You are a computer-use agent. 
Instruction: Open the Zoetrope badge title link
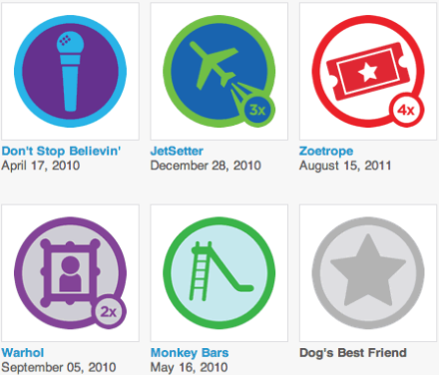pos(326,152)
